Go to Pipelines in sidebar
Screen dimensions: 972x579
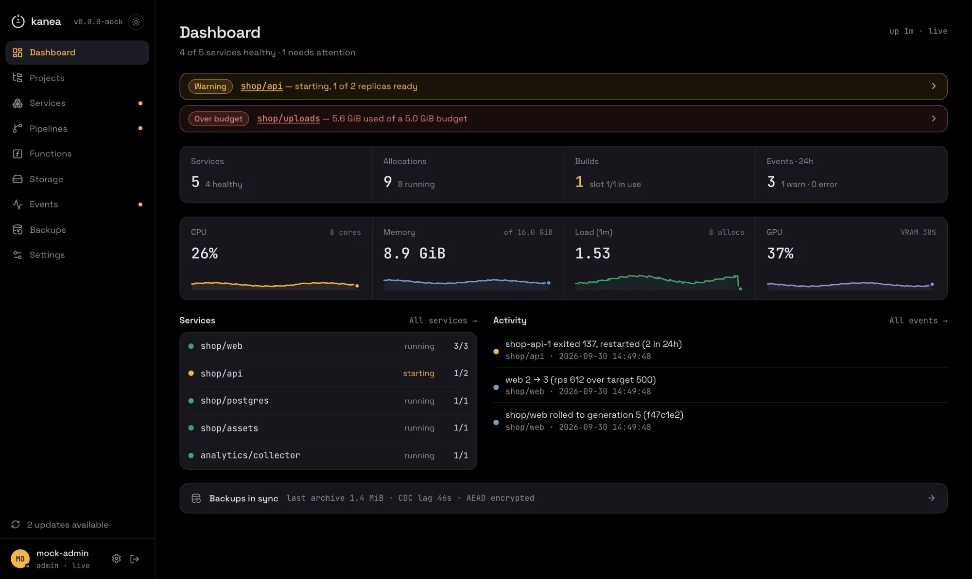coord(77,128)
